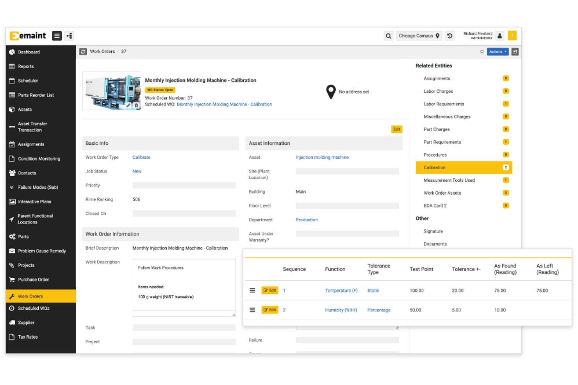Open the Scheduled WO link

tap(224, 105)
